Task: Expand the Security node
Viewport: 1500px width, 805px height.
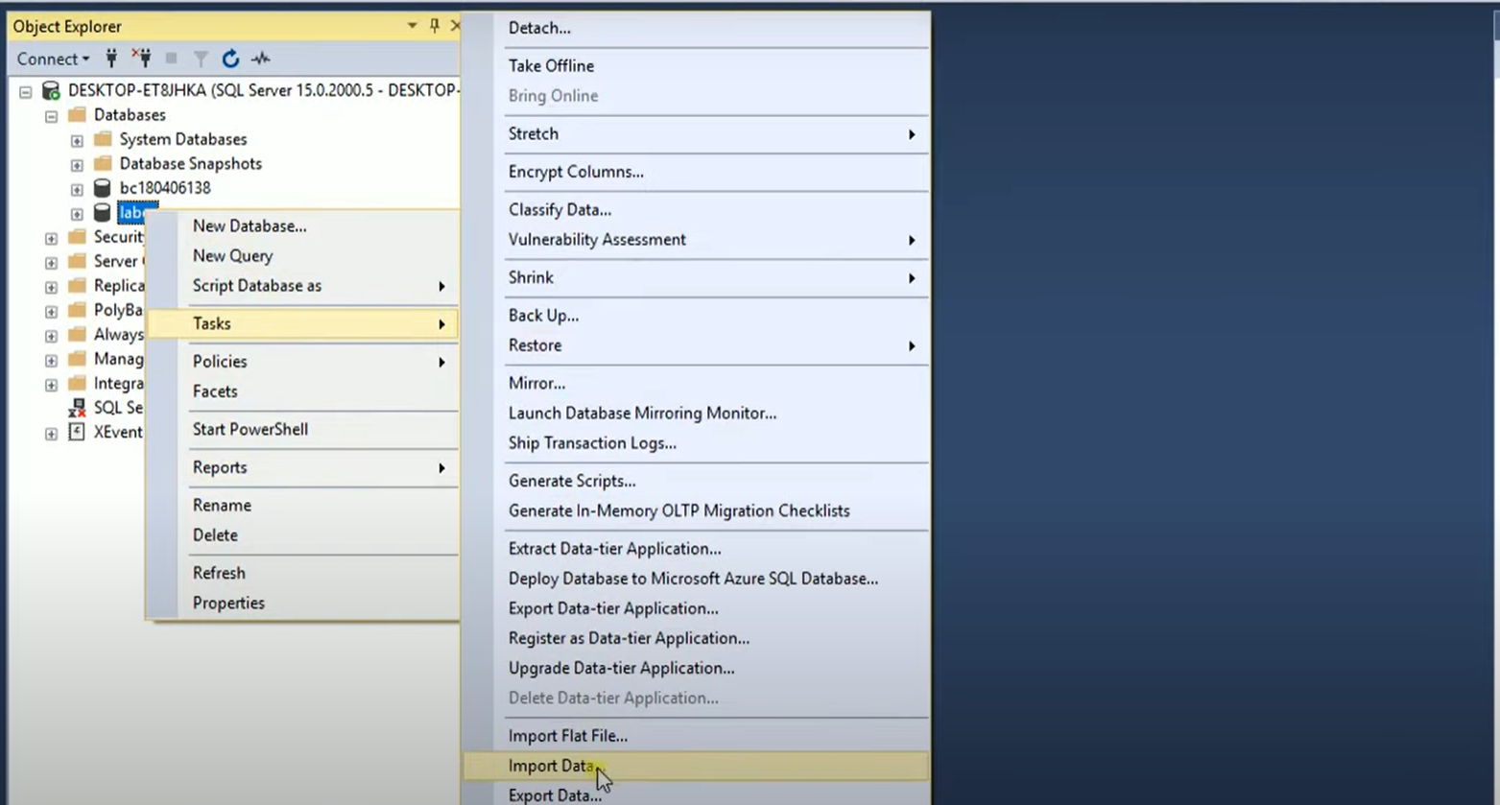Action: click(51, 237)
